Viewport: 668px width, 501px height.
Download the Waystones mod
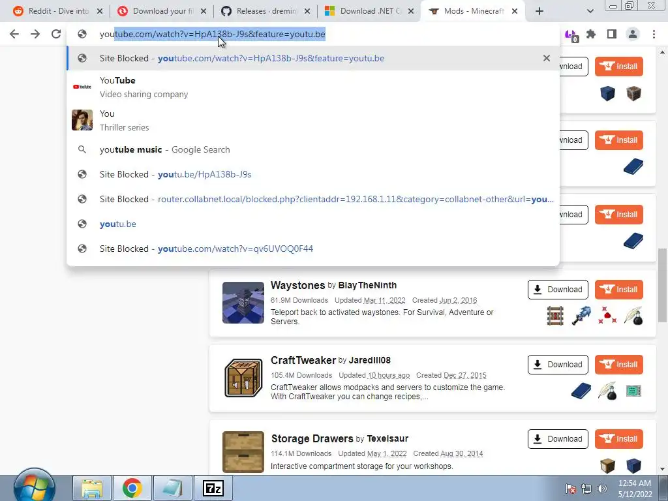(x=558, y=290)
